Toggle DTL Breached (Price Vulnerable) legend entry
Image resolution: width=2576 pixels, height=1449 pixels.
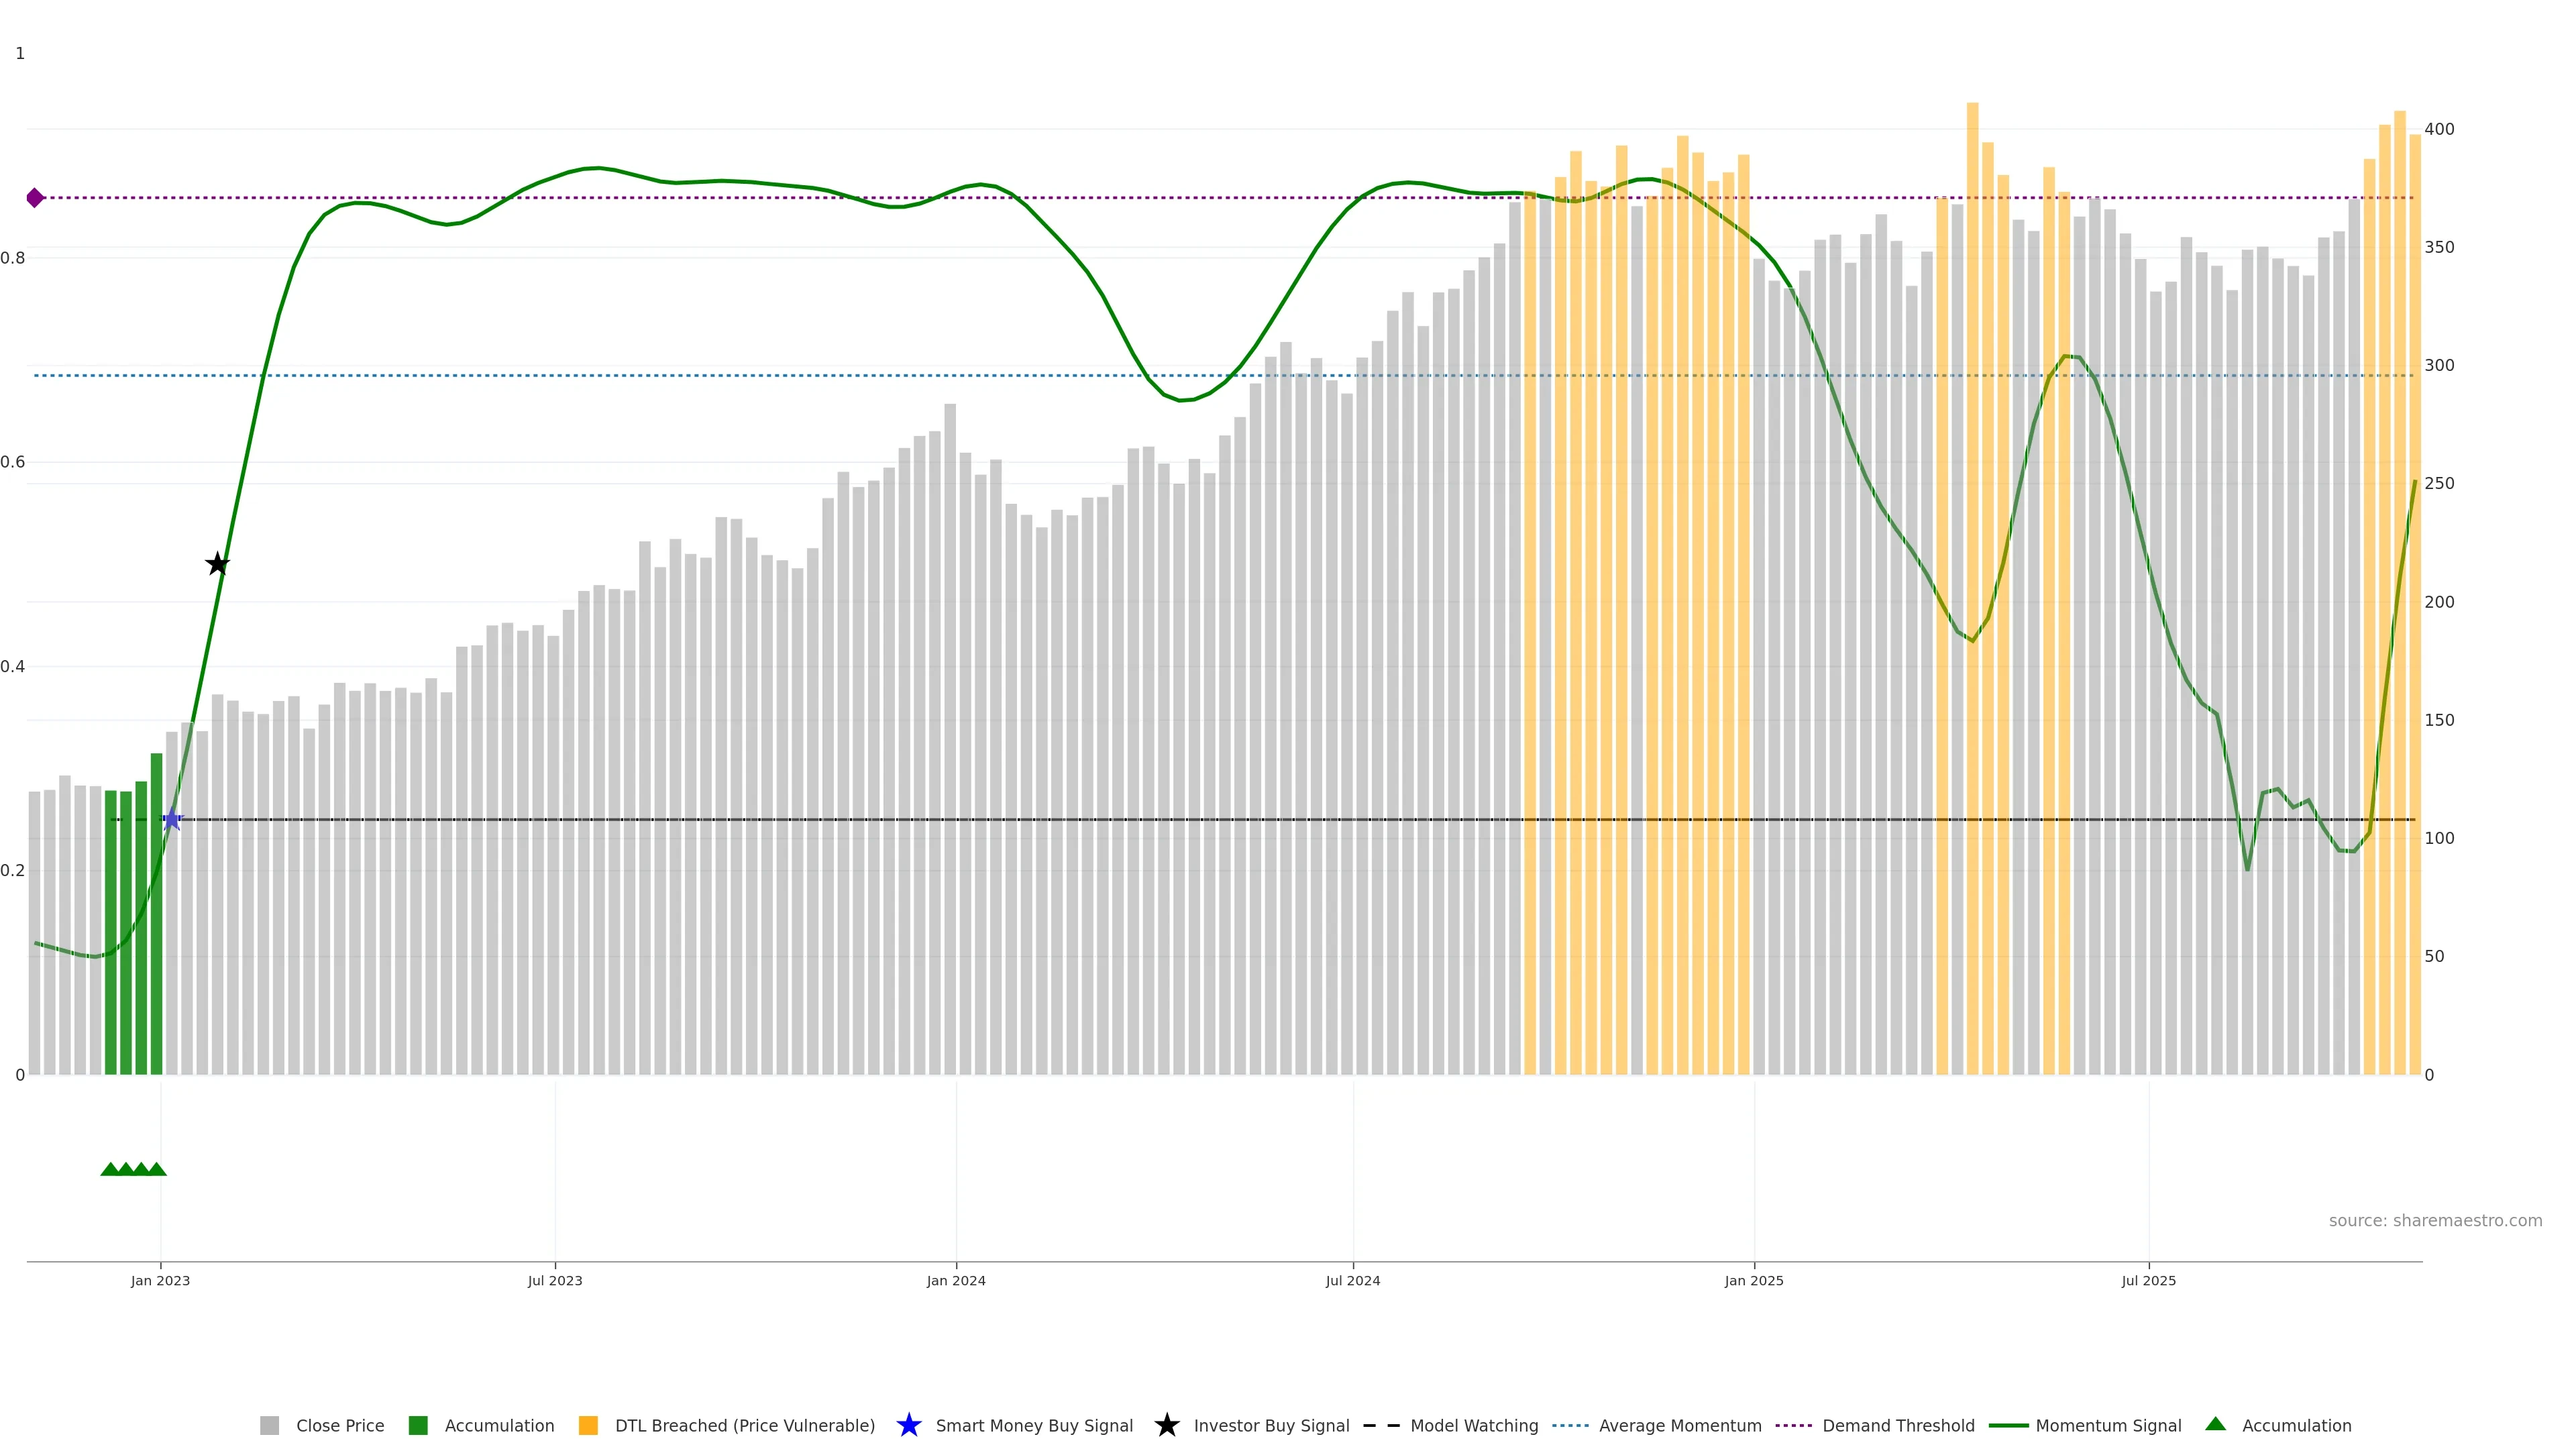coord(744,1425)
